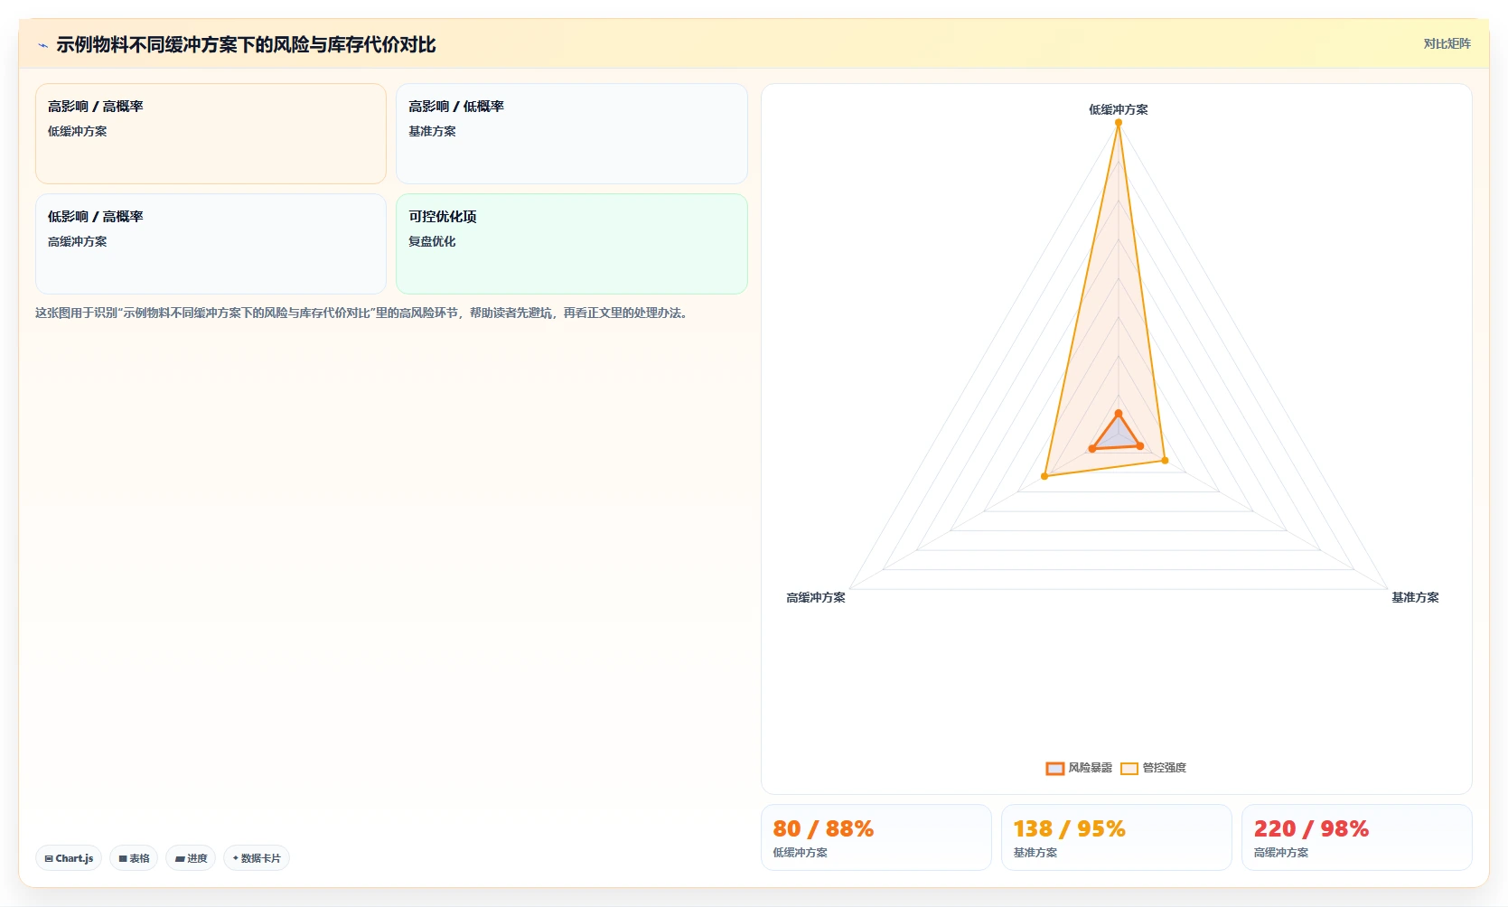Viewport: 1508px width, 907px height.
Task: Open the 138 / 95% stat card
Action: [1116, 837]
